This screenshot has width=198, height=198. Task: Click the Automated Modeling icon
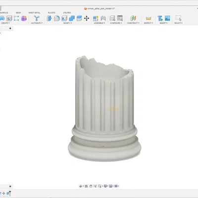click(37, 18)
